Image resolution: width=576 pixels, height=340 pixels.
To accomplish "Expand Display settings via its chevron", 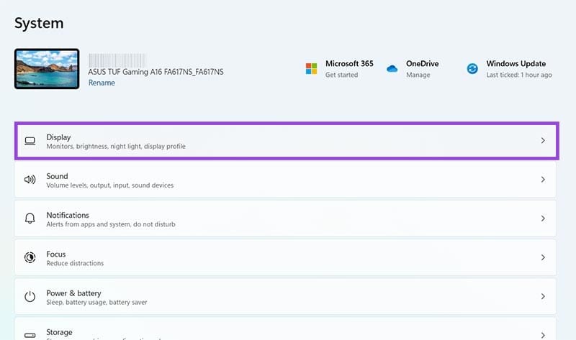I will [543, 141].
